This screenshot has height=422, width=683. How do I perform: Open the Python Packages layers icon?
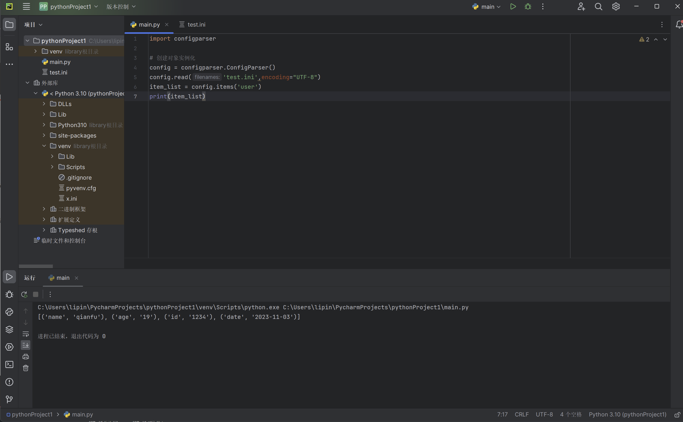[9, 329]
